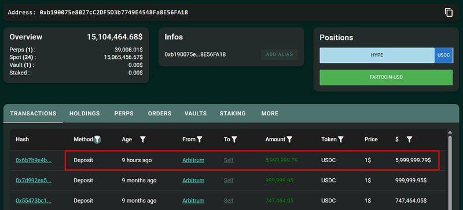The image size is (463, 210).
Task: Click the Age column filter funnel
Action: pyautogui.click(x=143, y=139)
